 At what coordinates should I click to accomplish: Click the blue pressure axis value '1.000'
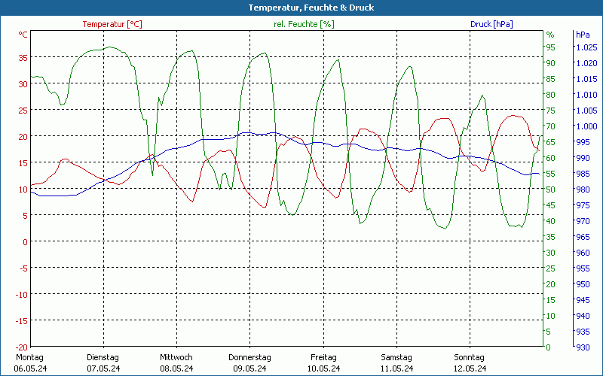pos(586,126)
